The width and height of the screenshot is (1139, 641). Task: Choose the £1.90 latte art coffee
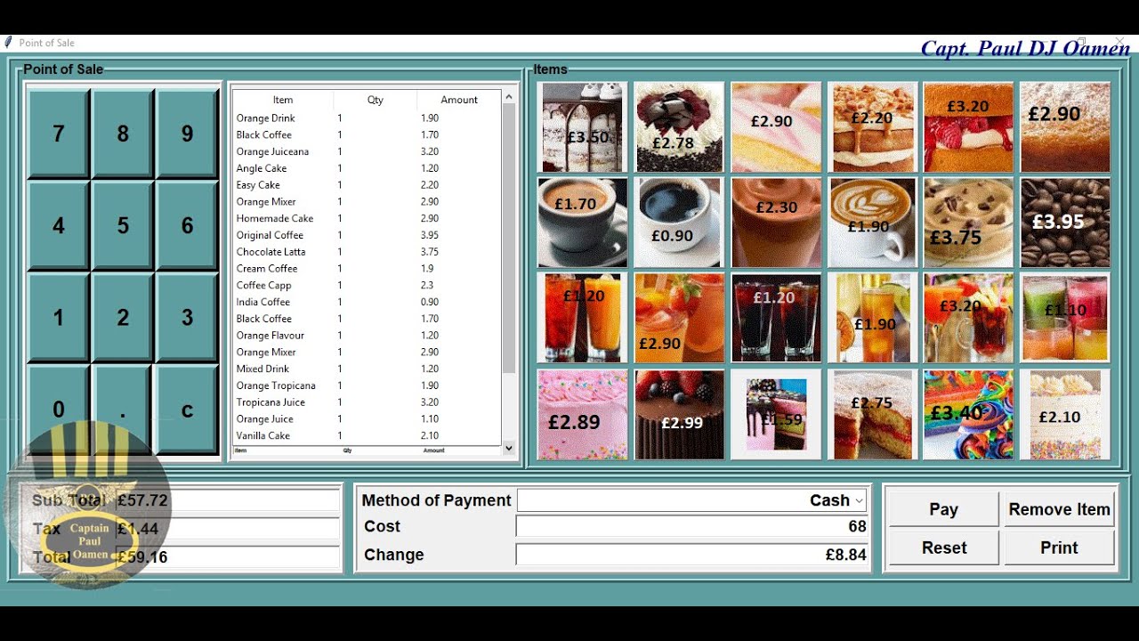(x=872, y=223)
